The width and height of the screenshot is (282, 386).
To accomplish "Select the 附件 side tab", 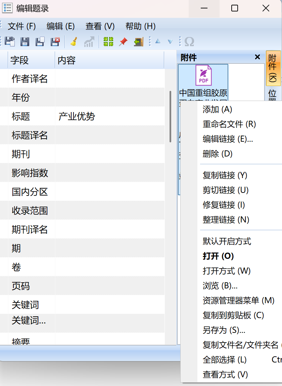I will (274, 69).
